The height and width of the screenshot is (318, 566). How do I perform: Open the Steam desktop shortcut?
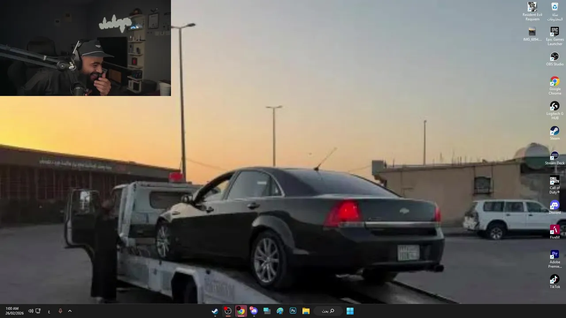[x=555, y=133]
